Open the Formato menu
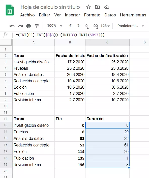The width and height of the screenshot is (149, 178). tap(92, 15)
